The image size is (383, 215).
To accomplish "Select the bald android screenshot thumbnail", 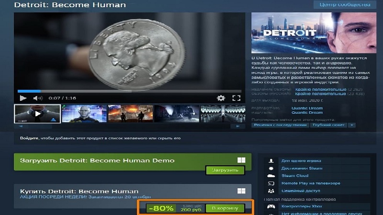I will coord(84,114).
